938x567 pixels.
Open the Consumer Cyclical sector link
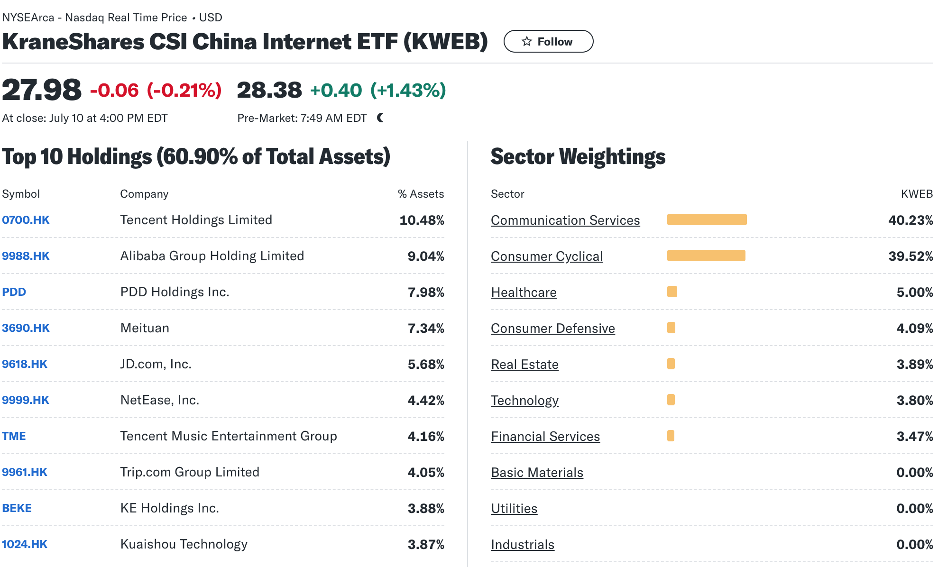pyautogui.click(x=547, y=256)
